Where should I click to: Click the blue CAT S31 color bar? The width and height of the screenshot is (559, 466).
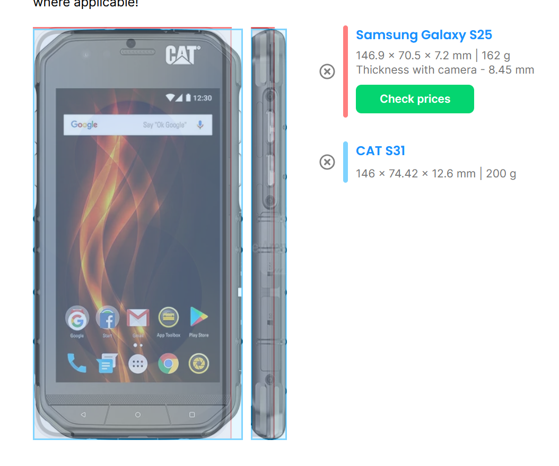click(345, 162)
